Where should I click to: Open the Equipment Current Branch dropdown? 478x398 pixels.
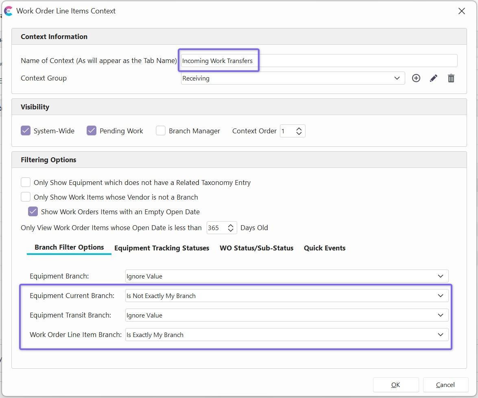point(286,296)
